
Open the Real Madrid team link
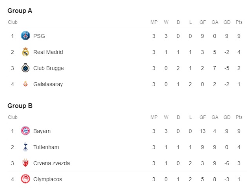[x=48, y=52]
